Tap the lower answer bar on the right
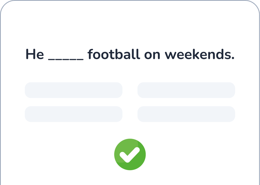260x185 pixels. click(x=186, y=114)
